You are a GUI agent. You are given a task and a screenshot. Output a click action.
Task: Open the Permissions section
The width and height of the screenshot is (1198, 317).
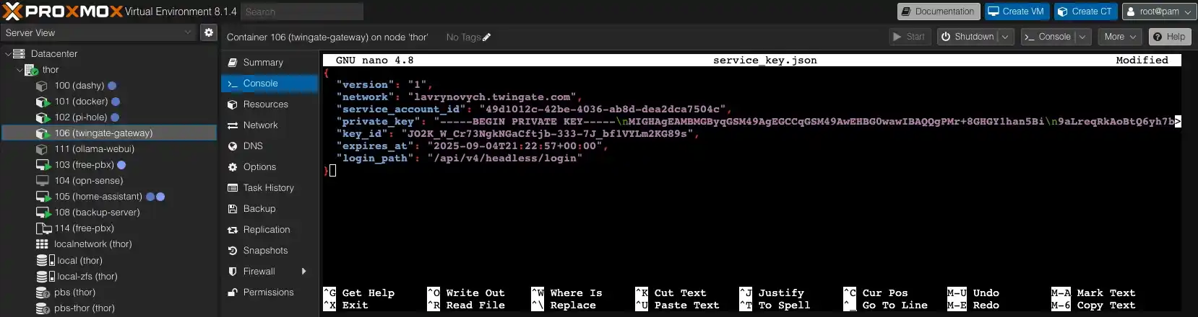269,293
